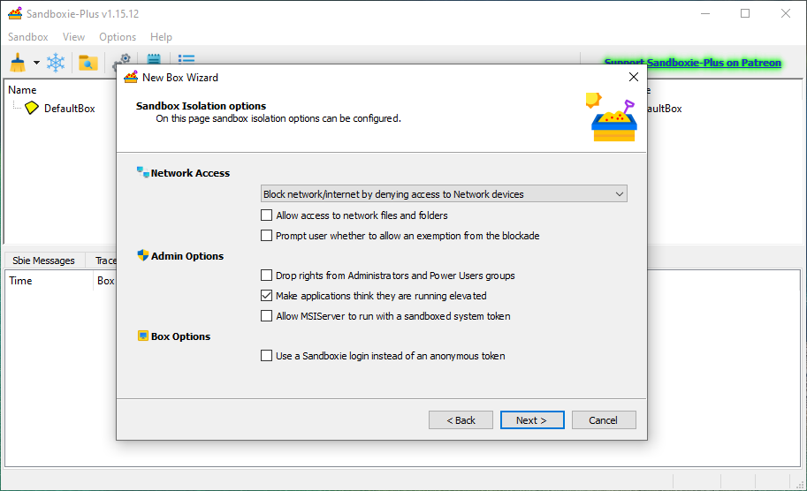Switch to the Trace tab
807x491 pixels.
click(105, 261)
